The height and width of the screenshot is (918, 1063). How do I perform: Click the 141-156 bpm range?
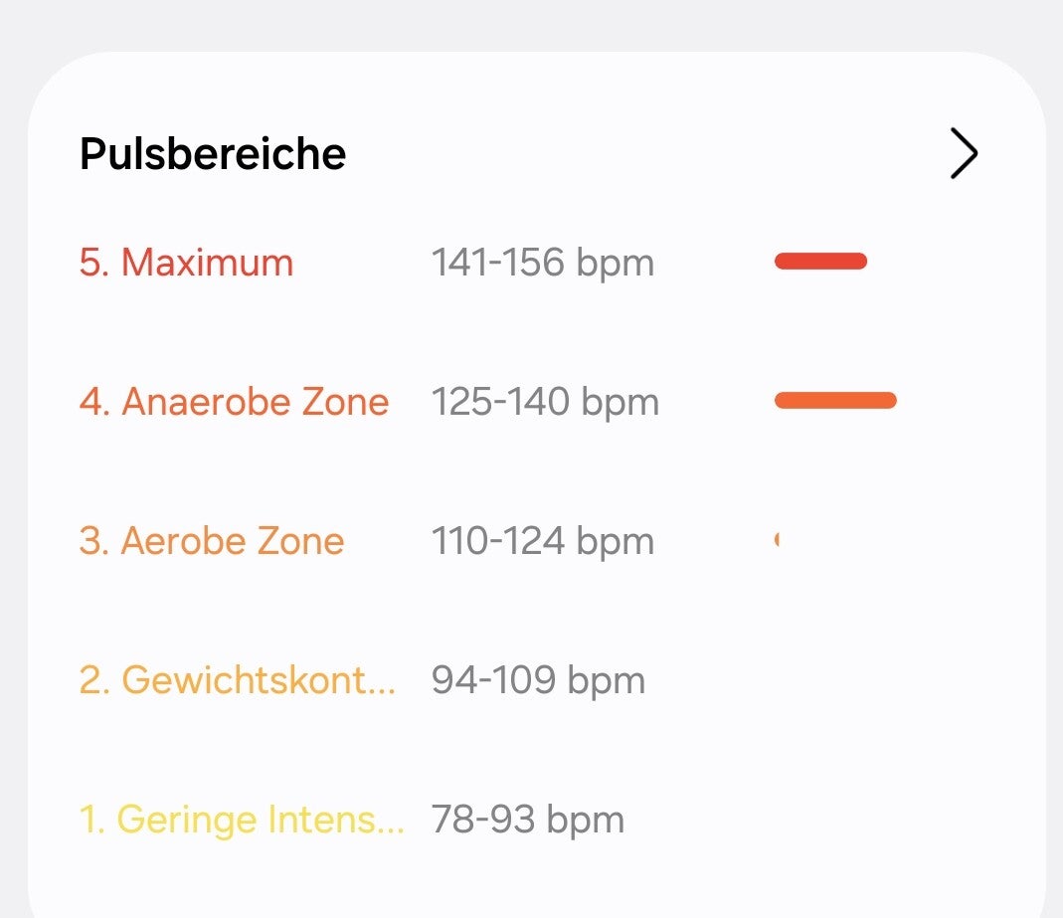[542, 263]
